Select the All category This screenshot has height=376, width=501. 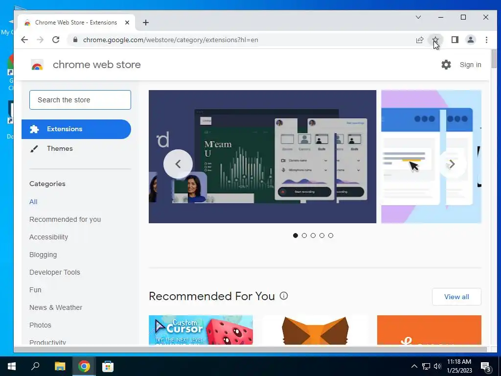click(33, 202)
